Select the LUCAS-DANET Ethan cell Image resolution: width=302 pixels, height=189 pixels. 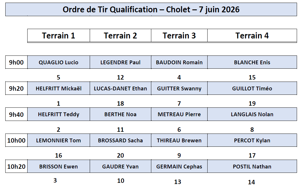(x=121, y=88)
